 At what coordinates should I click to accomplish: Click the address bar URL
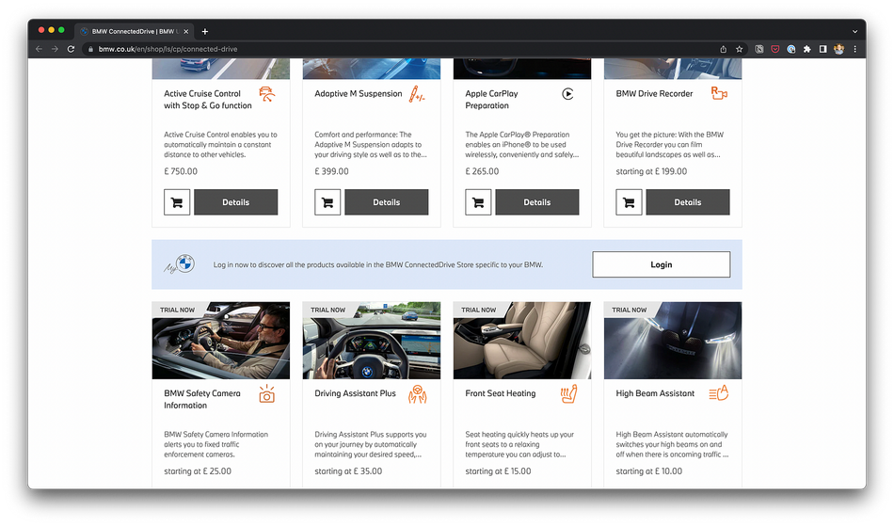[168, 49]
